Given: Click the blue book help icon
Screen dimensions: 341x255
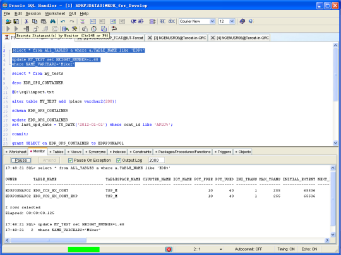Looking at the screenshot, I should (242, 21).
